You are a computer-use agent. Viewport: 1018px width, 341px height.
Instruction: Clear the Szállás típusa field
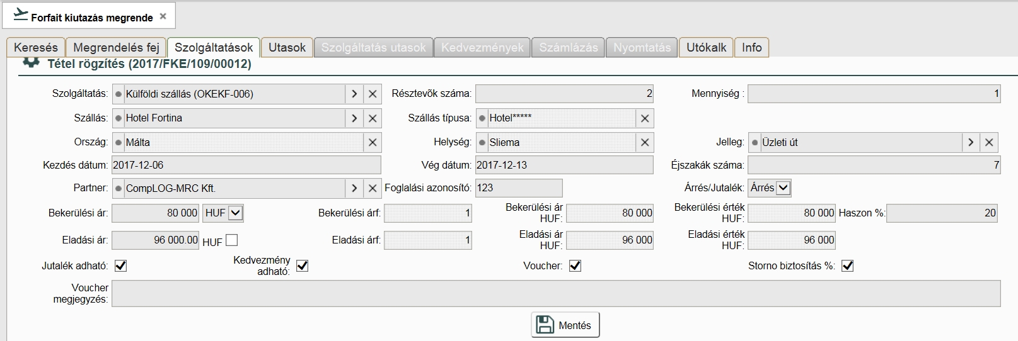coord(645,118)
